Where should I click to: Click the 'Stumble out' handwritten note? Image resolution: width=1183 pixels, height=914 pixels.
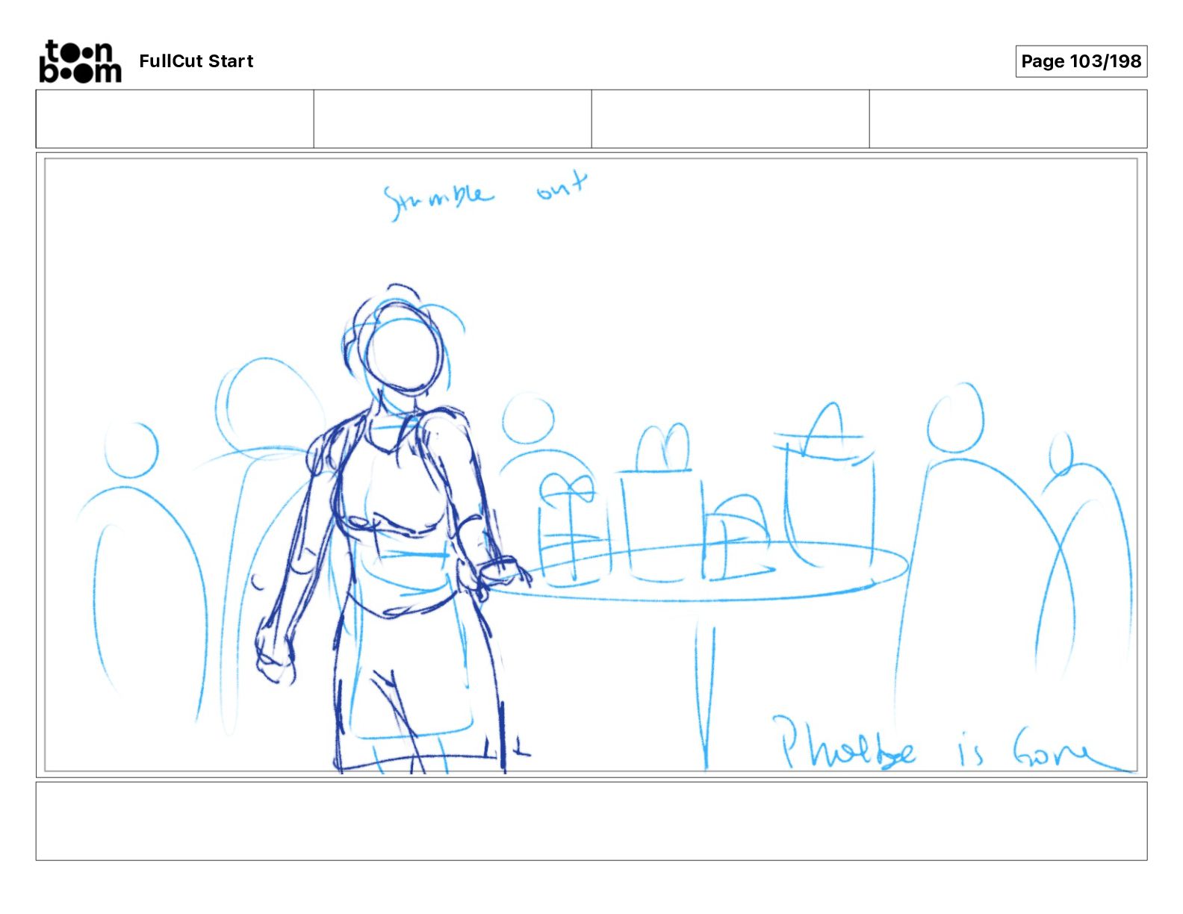click(485, 195)
